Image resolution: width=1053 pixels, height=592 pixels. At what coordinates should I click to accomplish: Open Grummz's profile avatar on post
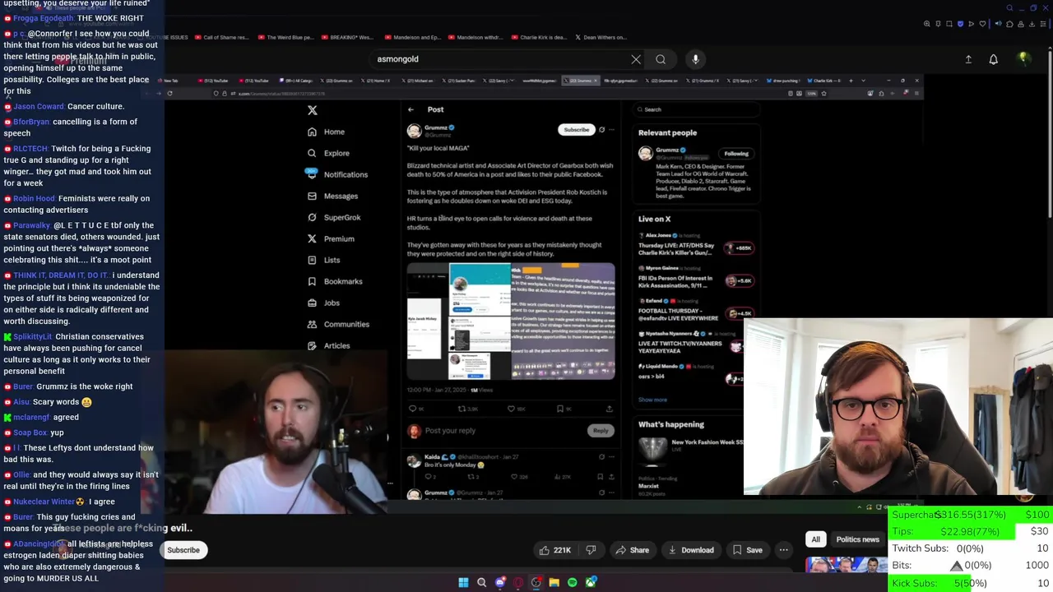[x=414, y=131]
